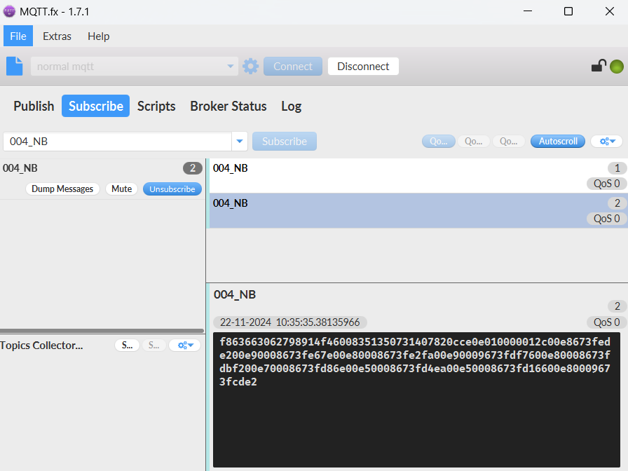The width and height of the screenshot is (628, 471).
Task: Expand the topic history dropdown arrow
Action: click(x=240, y=142)
